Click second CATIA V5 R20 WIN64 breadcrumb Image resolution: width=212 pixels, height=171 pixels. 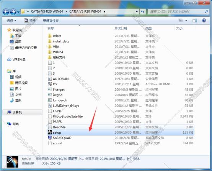point(85,11)
